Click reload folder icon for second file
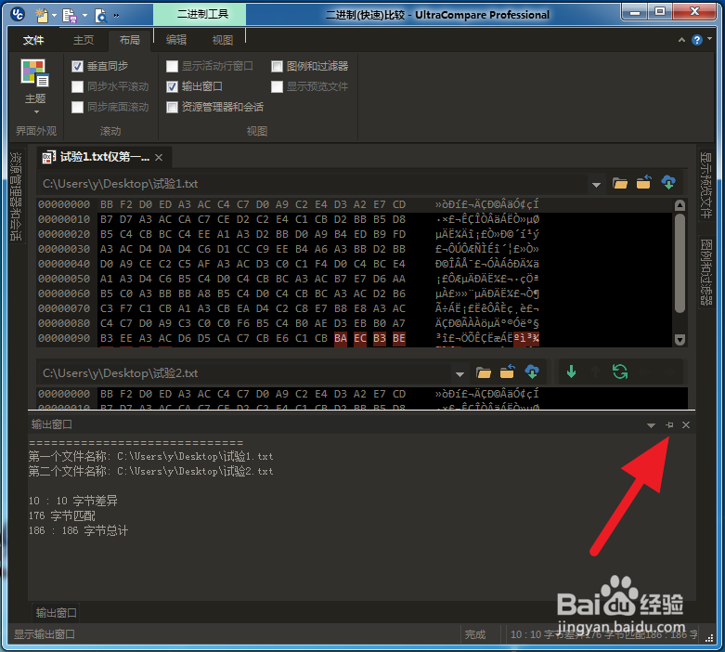 pyautogui.click(x=507, y=372)
